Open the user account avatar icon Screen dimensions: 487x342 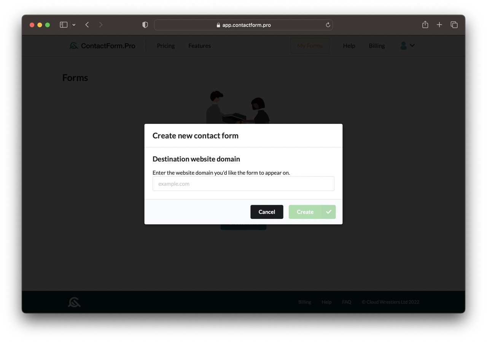coord(403,46)
